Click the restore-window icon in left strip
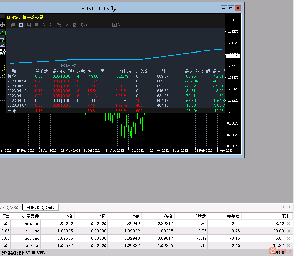The height and width of the screenshot is (256, 294). click(3, 44)
